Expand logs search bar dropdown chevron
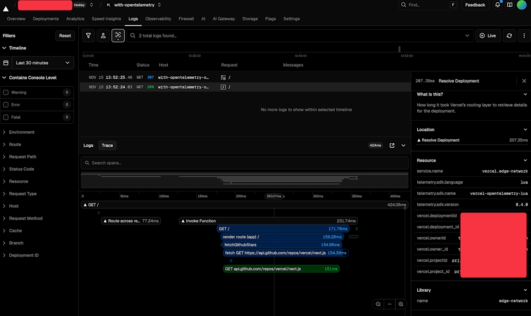531x316 pixels. click(x=467, y=36)
